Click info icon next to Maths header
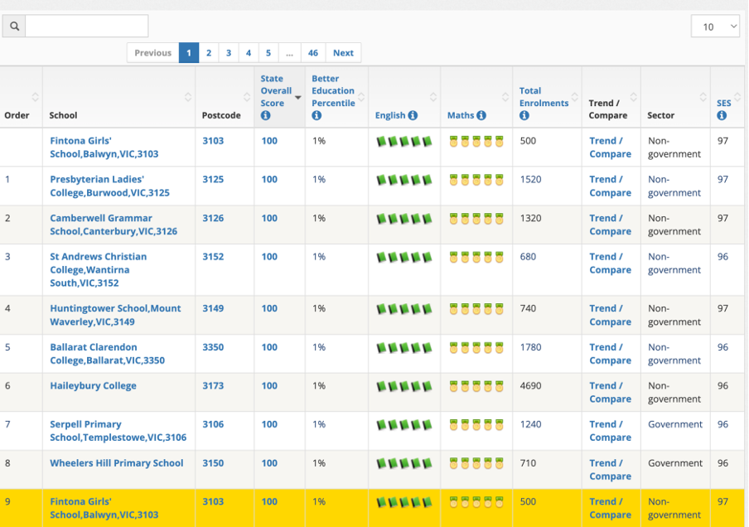This screenshot has width=749, height=527. (481, 116)
